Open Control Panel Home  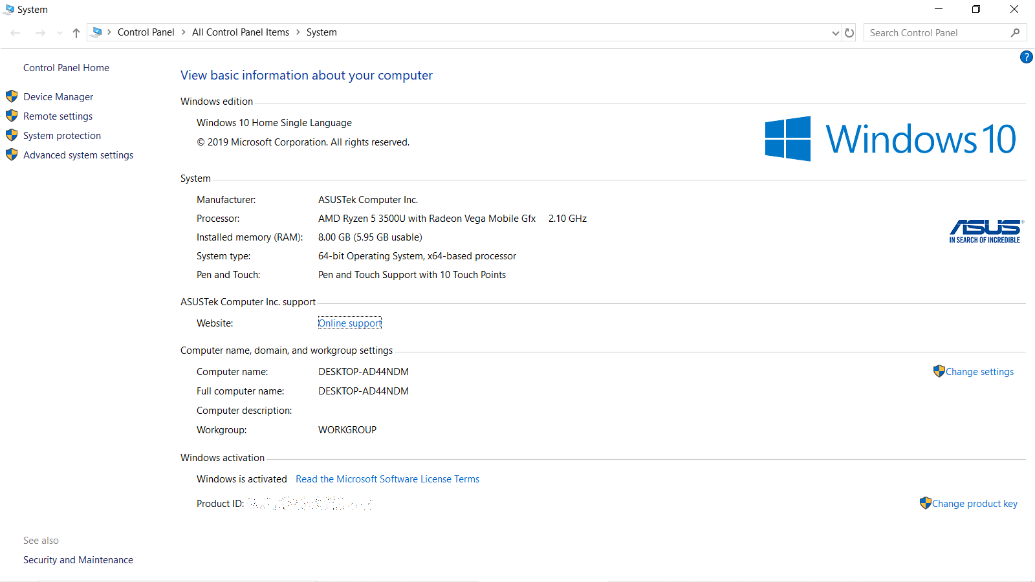(66, 68)
